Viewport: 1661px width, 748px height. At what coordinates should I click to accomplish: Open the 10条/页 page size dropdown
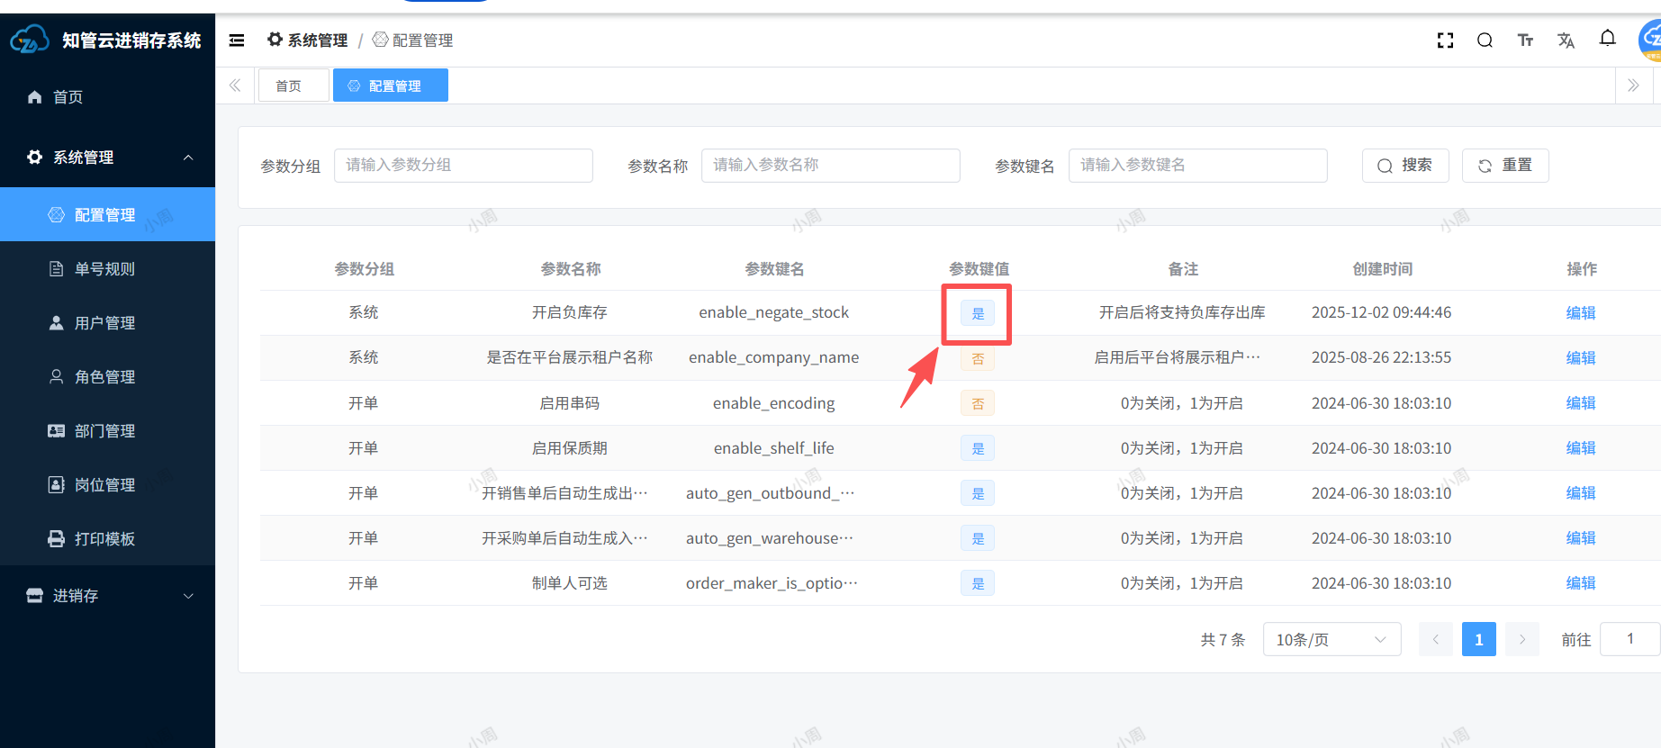click(x=1331, y=639)
